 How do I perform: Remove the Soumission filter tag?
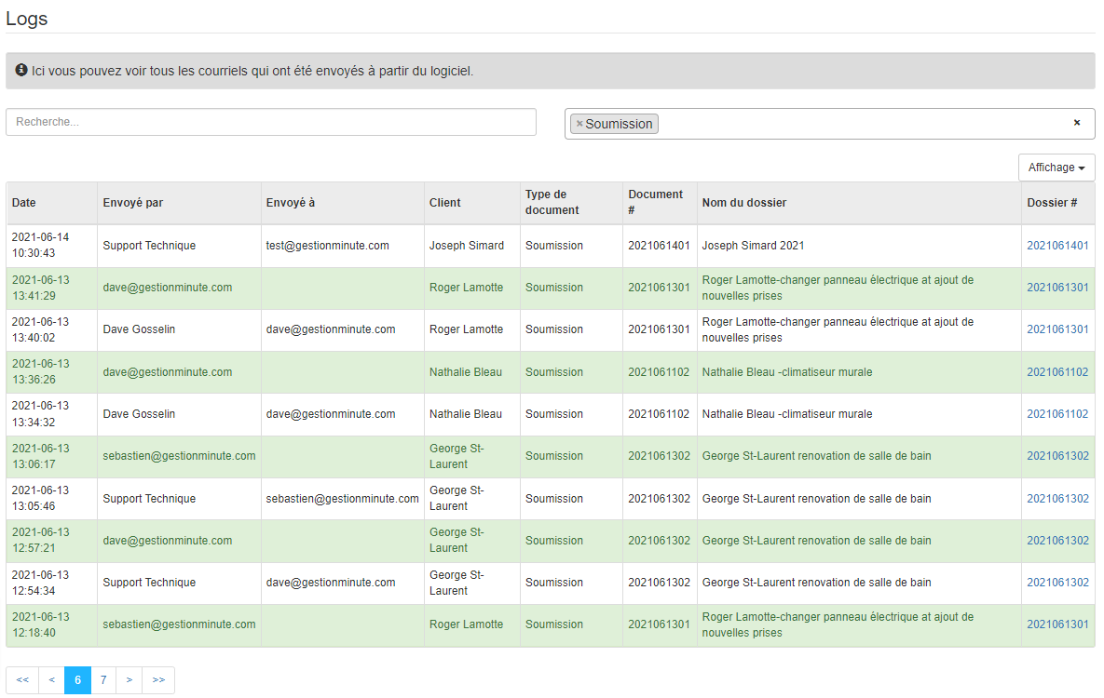(579, 124)
